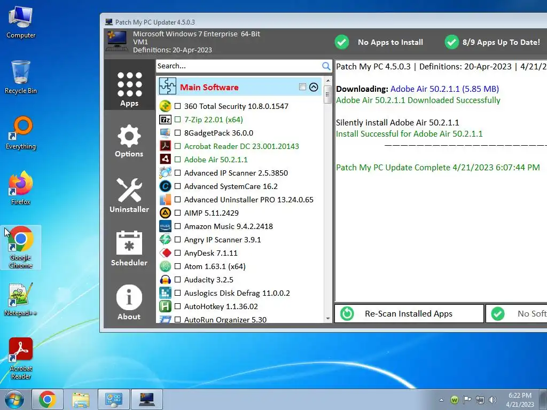
Task: Click the Amazon Music app icon
Action: [x=165, y=226]
